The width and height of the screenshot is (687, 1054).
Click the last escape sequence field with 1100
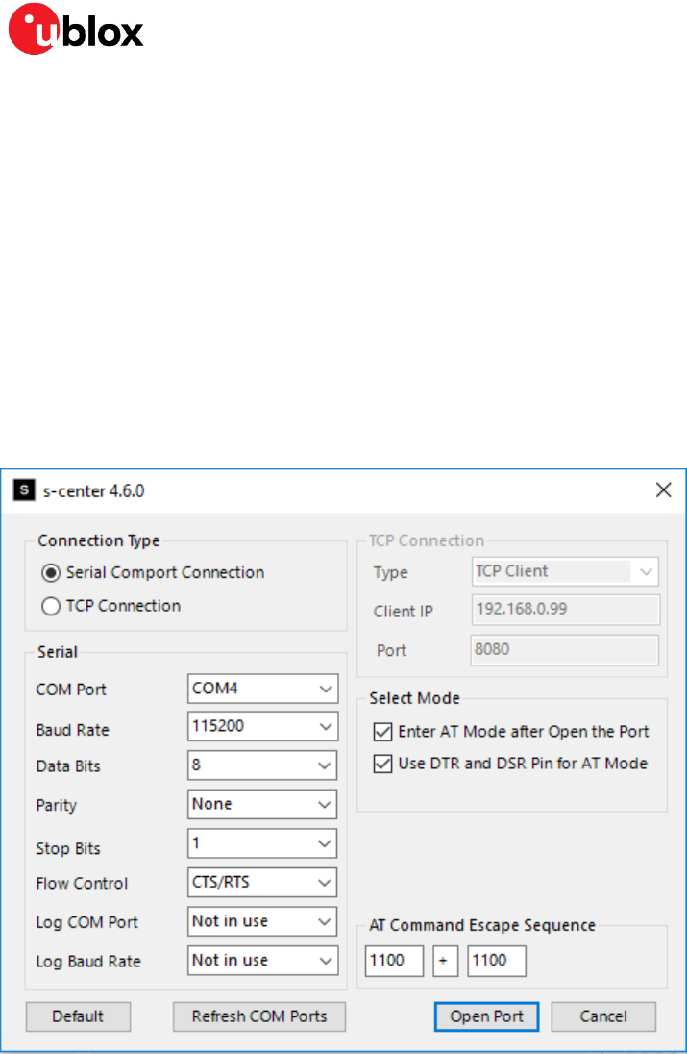tap(497, 961)
